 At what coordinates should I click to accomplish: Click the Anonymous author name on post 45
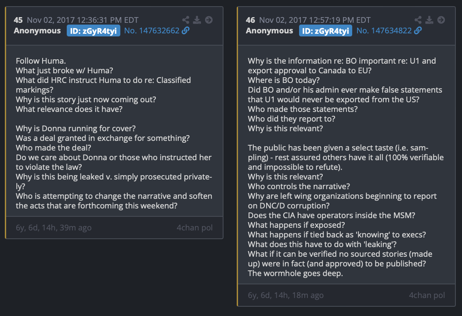(37, 31)
